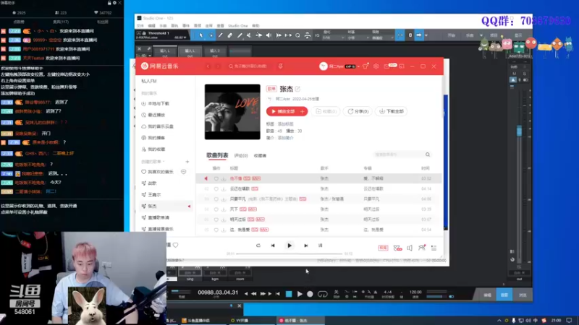Start playback in Studio One transport bar
The height and width of the screenshot is (325, 579).
pos(300,294)
